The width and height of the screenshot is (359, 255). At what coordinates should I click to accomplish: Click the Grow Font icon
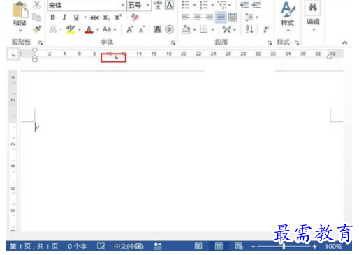click(x=130, y=29)
